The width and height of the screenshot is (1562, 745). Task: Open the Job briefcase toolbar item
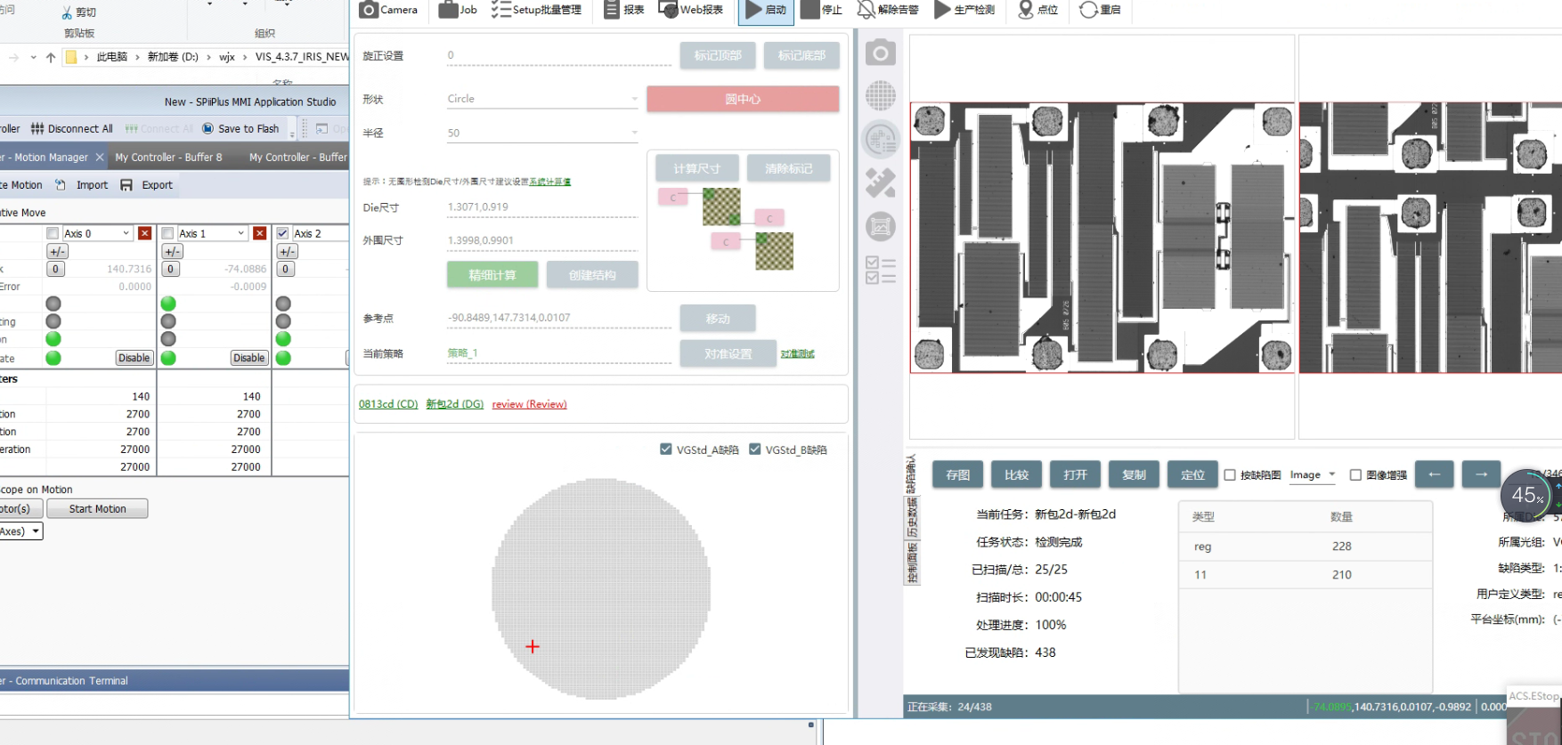pyautogui.click(x=458, y=10)
